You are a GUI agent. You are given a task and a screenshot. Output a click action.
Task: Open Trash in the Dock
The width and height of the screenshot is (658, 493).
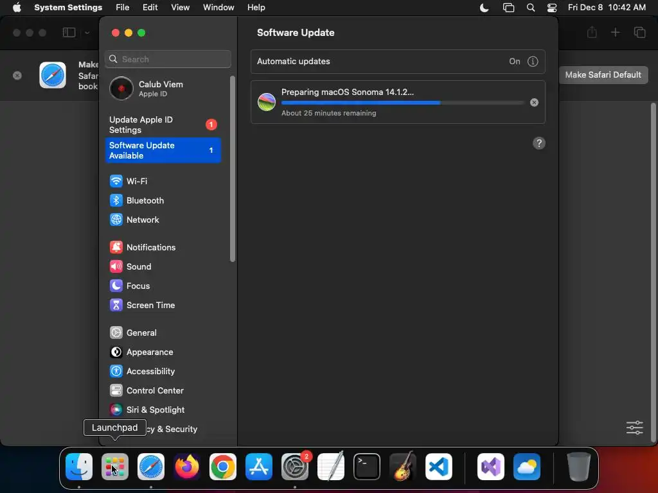(x=579, y=467)
